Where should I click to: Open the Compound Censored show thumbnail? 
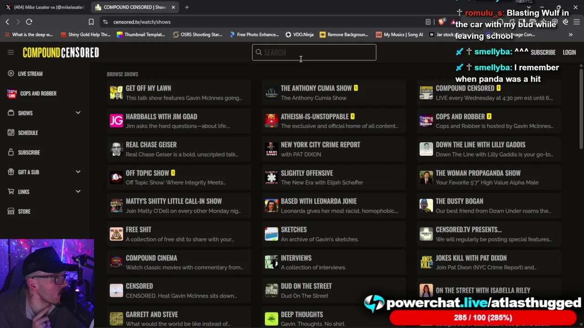coord(426,92)
